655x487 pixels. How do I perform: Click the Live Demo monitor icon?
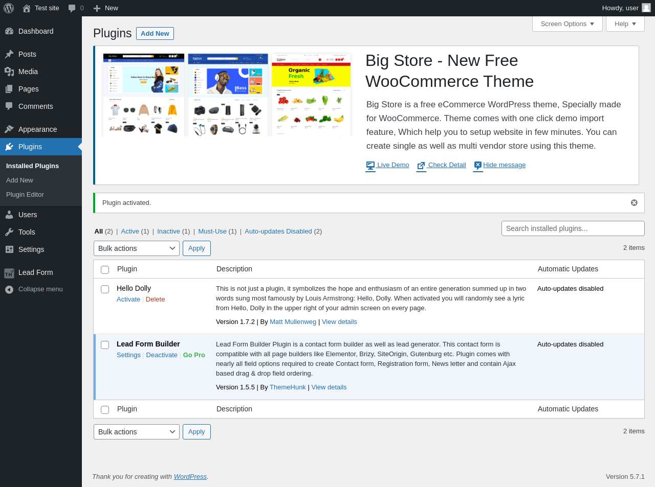[370, 165]
